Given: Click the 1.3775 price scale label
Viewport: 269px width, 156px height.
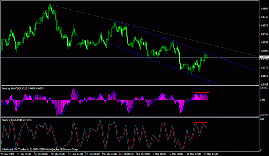Looking at the screenshot, I should 264,67.
